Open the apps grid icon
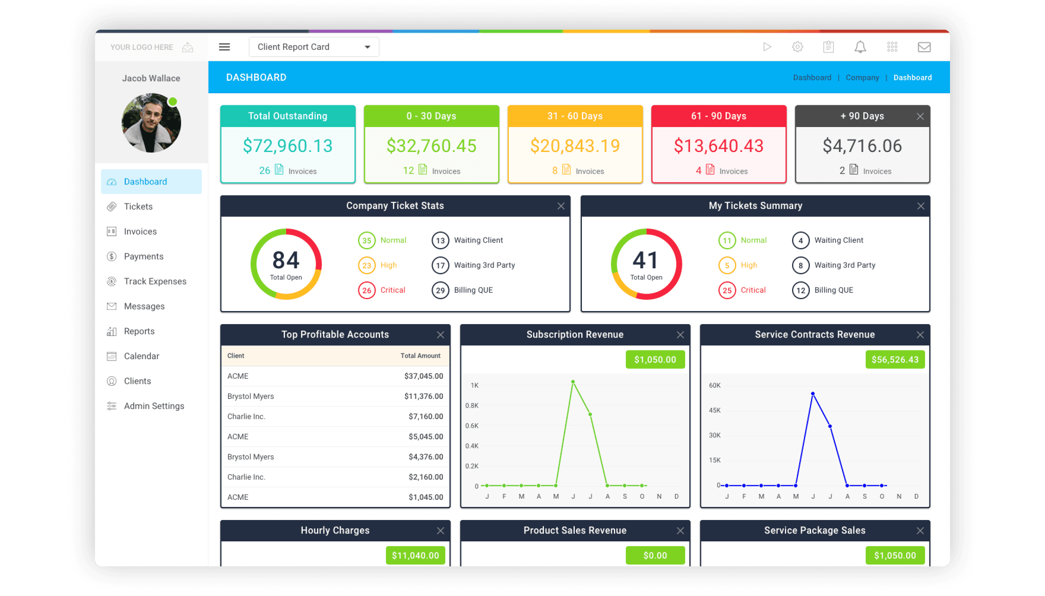1045x596 pixels. (x=892, y=47)
